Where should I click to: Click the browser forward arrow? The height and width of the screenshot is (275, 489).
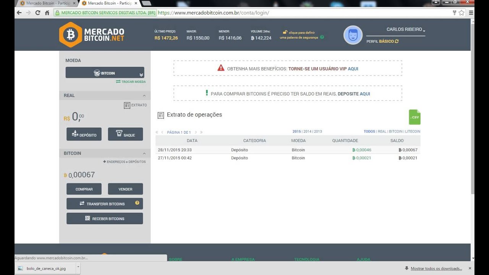pos(28,13)
